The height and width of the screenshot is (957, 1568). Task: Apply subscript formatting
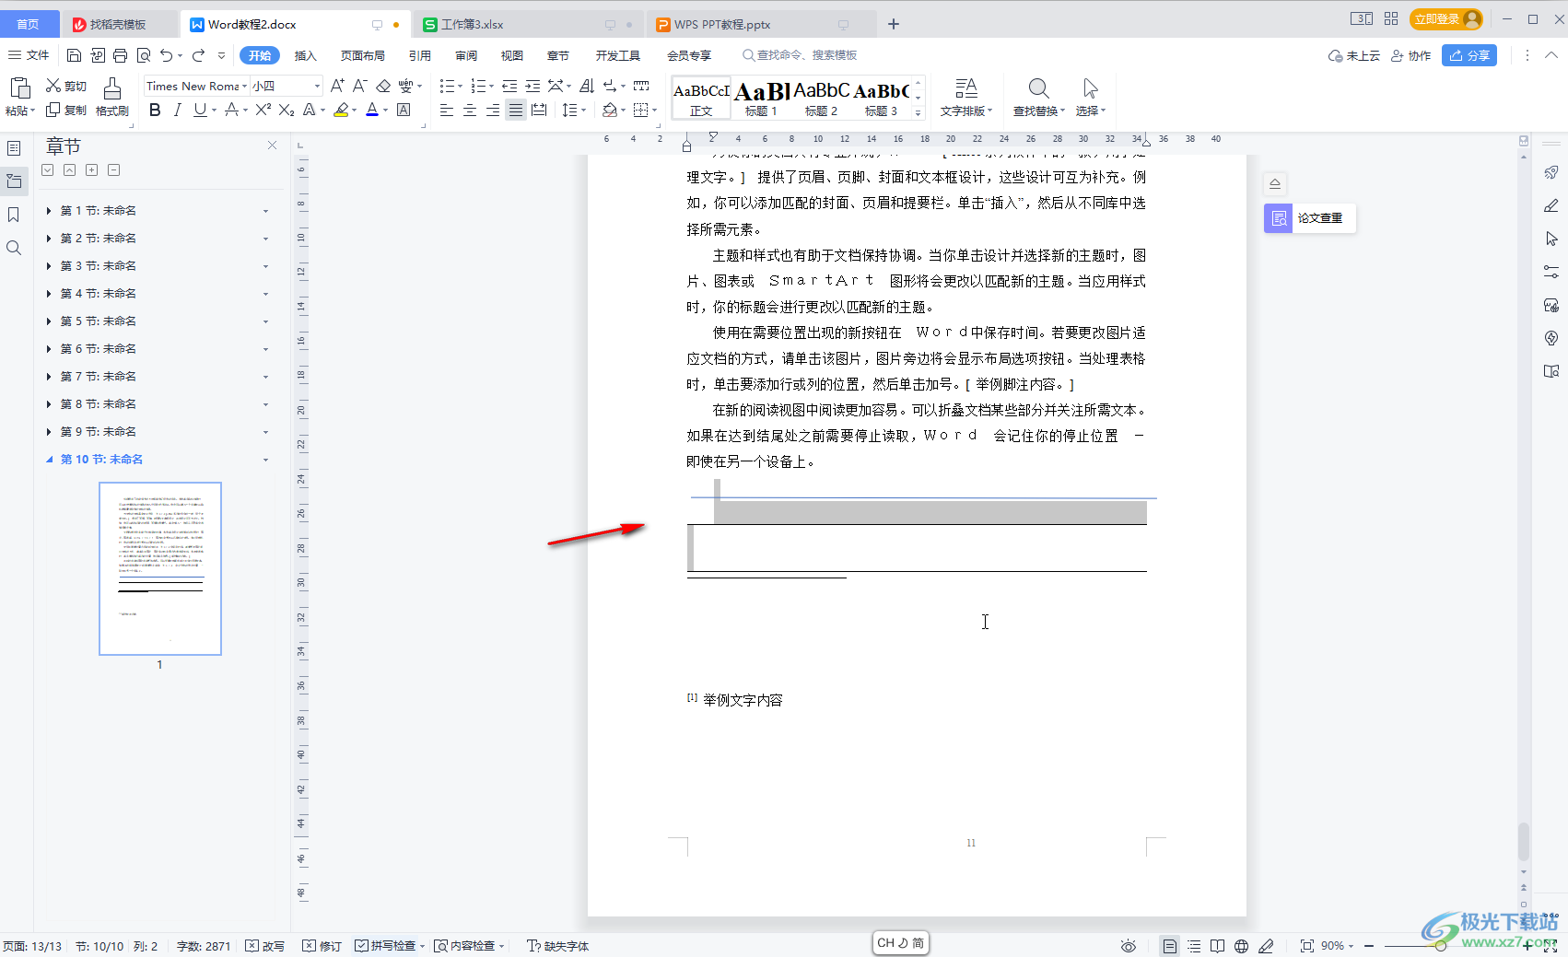(287, 110)
